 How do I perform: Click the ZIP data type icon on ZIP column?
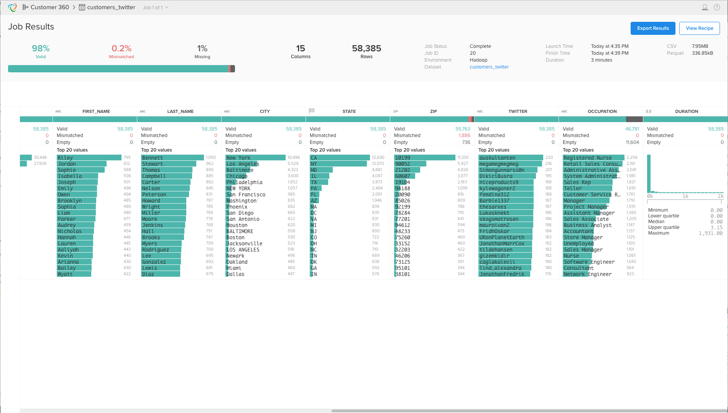[x=395, y=111]
